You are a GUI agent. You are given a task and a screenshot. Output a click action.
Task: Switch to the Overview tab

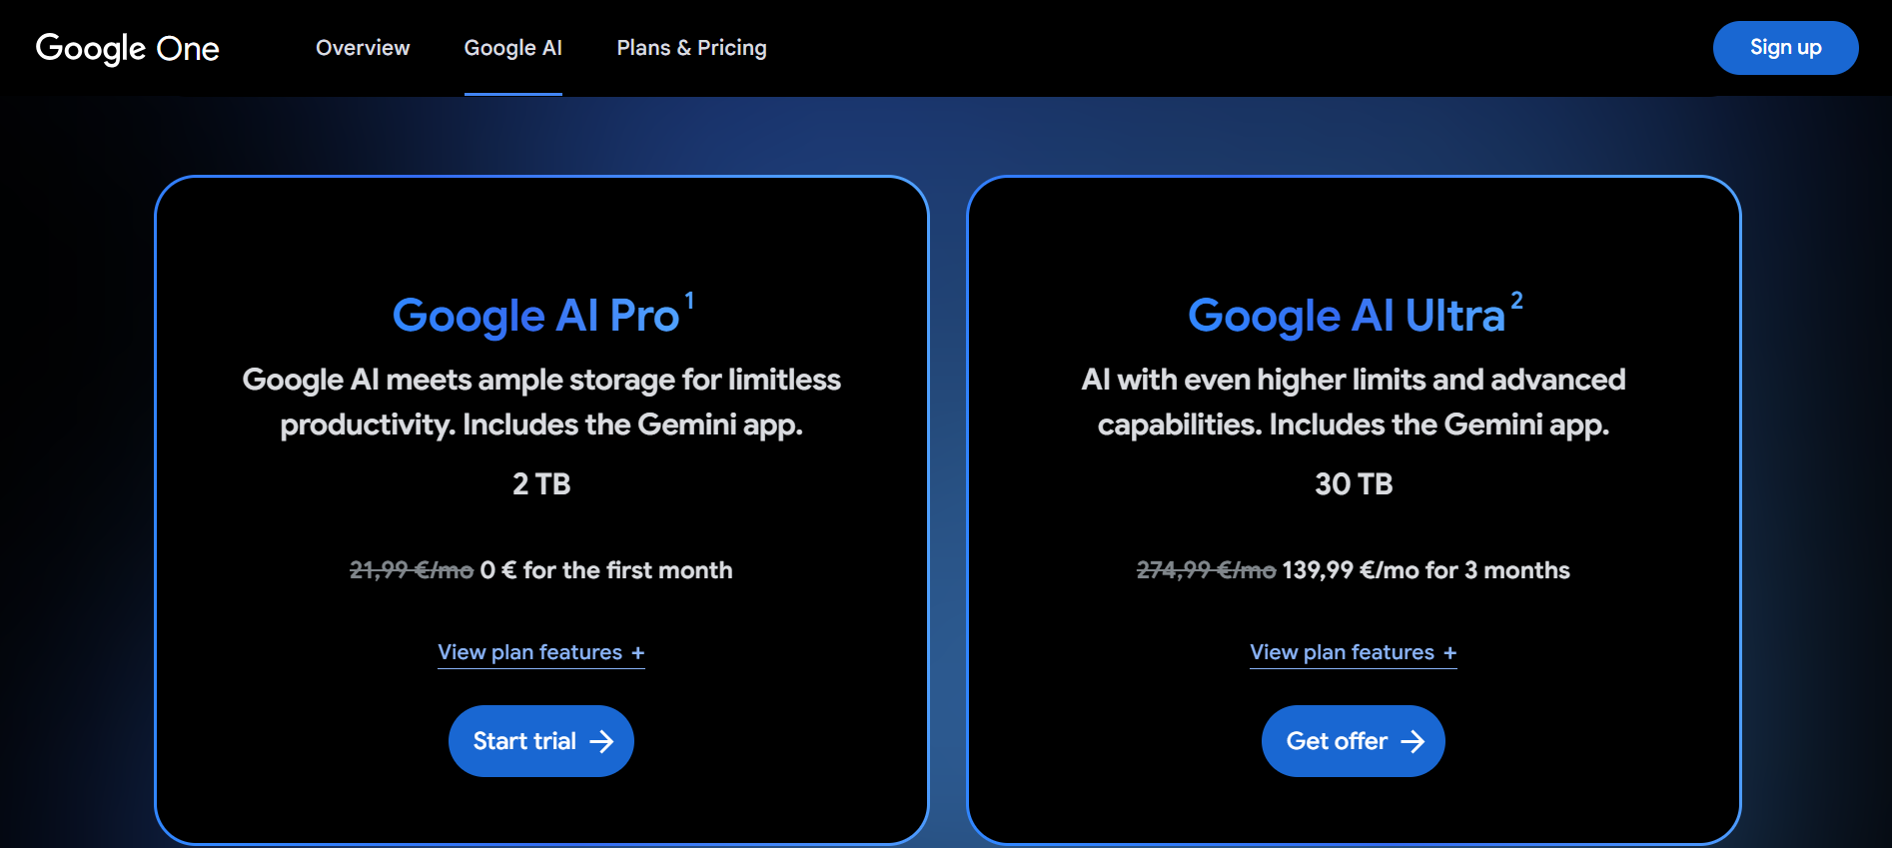(362, 47)
